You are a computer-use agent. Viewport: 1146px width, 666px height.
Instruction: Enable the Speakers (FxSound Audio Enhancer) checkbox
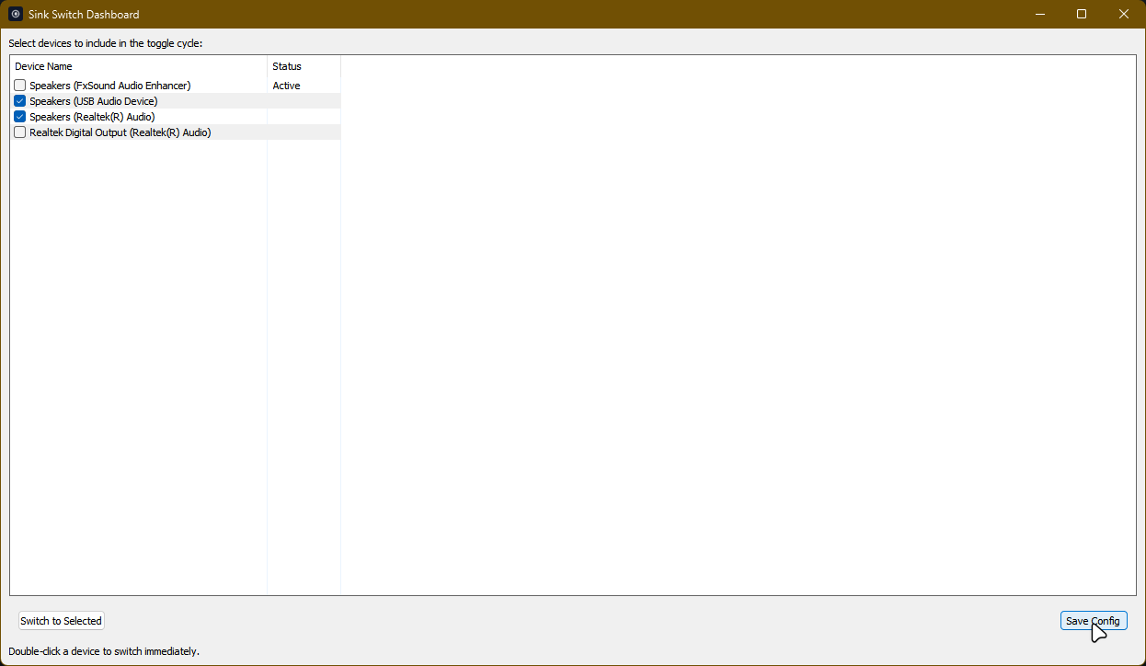click(x=19, y=85)
